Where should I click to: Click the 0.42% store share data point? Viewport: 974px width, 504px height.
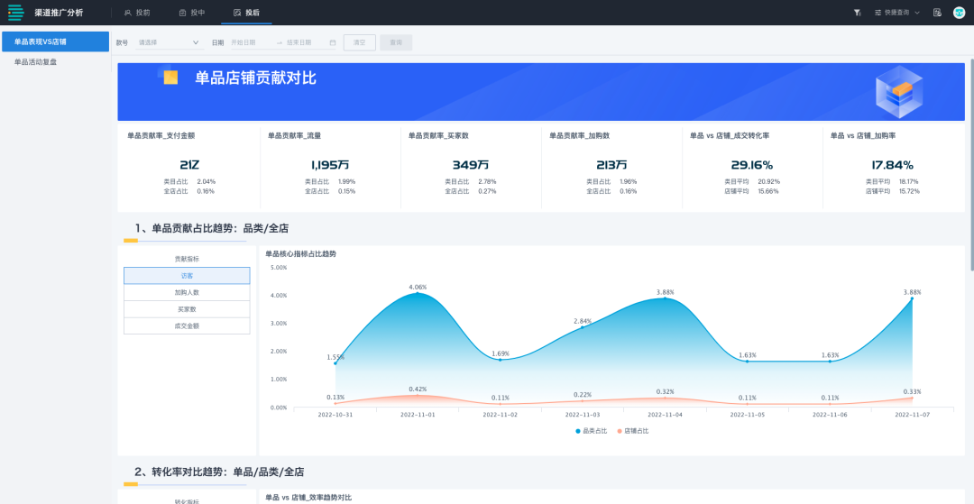click(418, 396)
